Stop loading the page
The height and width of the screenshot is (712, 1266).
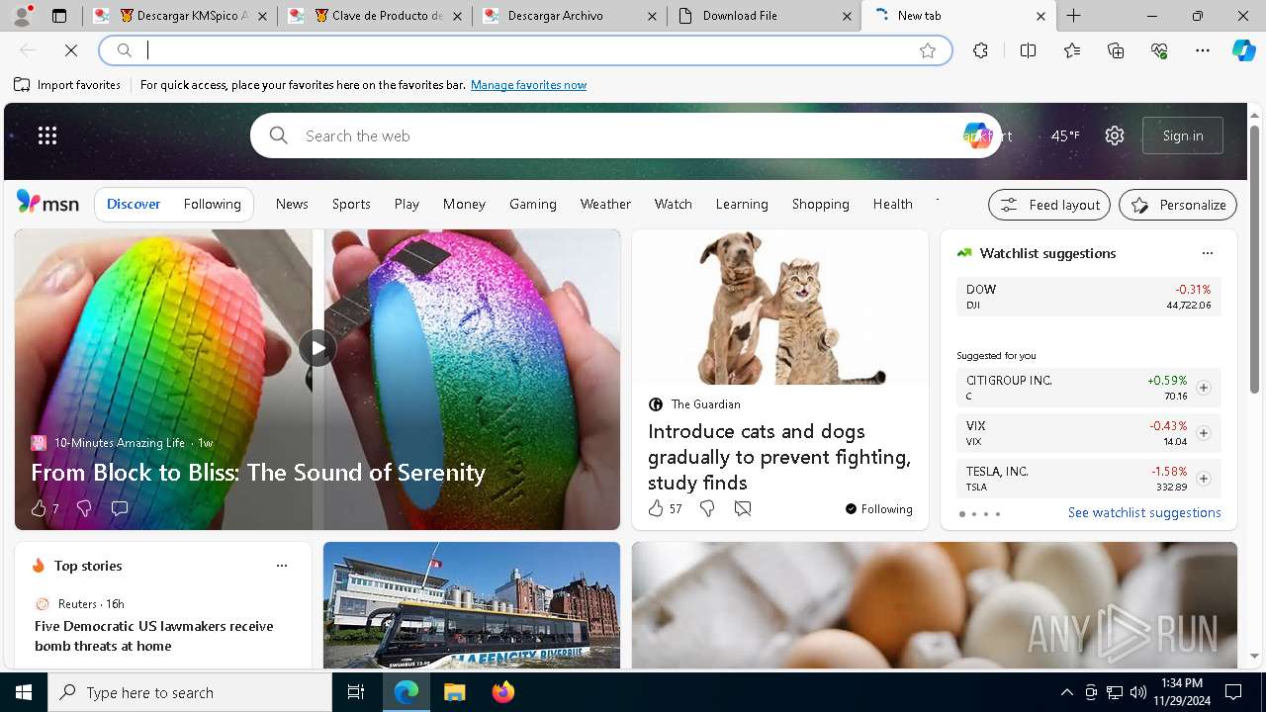point(71,50)
